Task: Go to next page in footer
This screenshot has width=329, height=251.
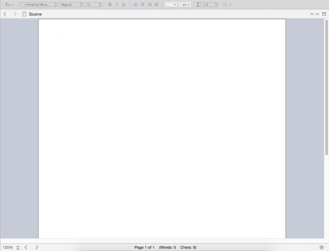Action: click(x=37, y=247)
